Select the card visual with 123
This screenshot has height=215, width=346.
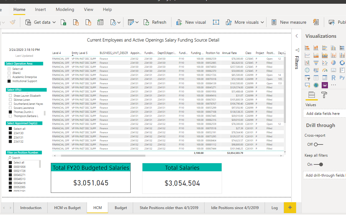pos(334,70)
